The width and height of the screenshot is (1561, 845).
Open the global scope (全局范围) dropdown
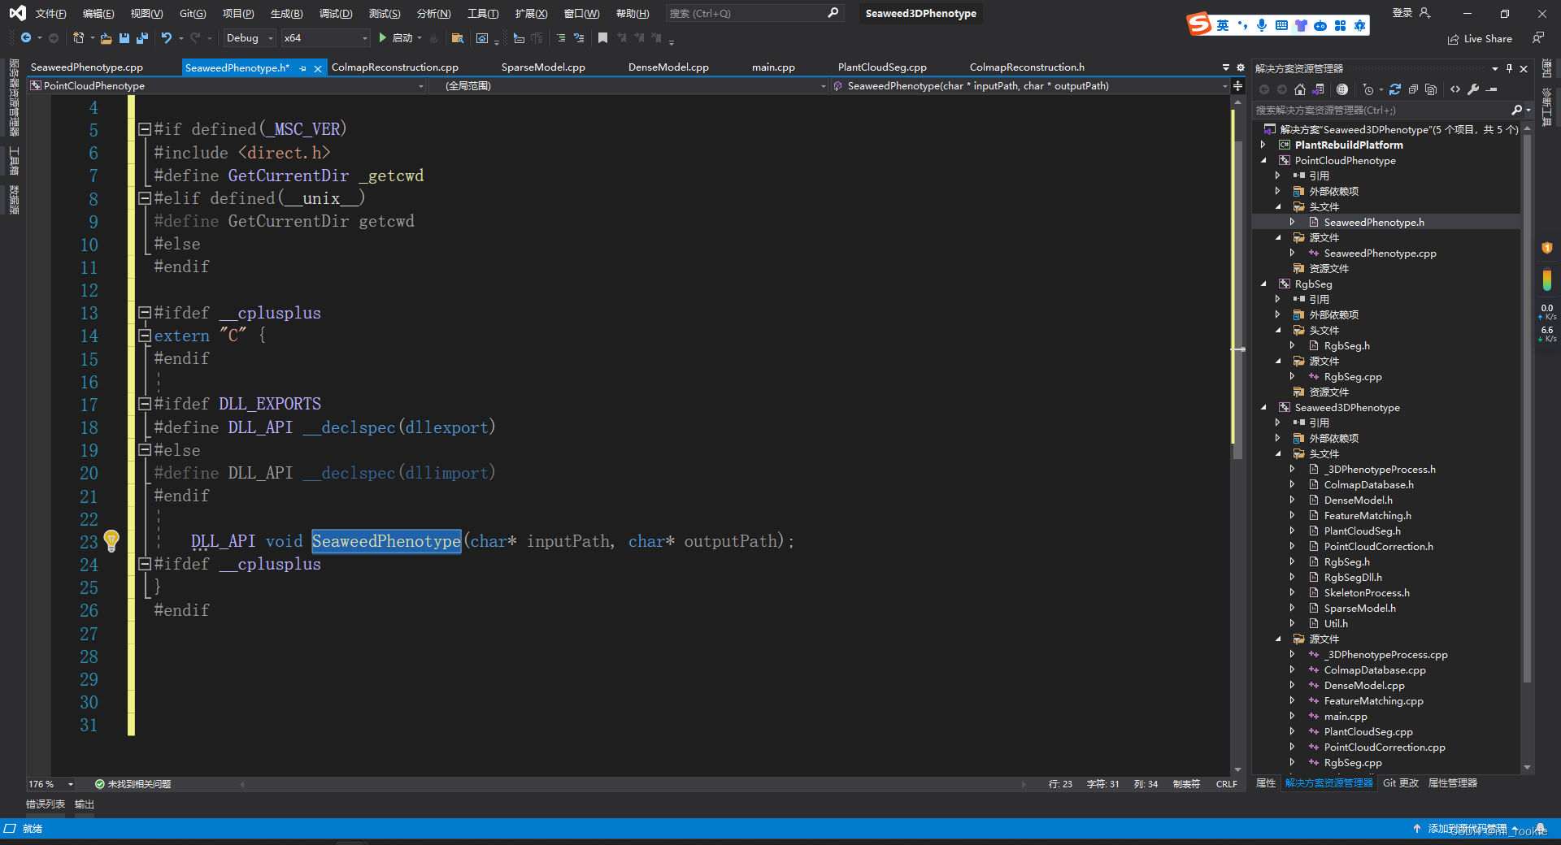(x=634, y=85)
